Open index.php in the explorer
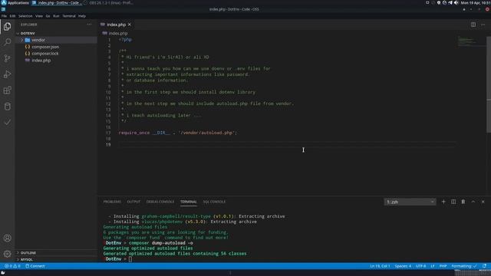This screenshot has width=491, height=276. pyautogui.click(x=41, y=61)
